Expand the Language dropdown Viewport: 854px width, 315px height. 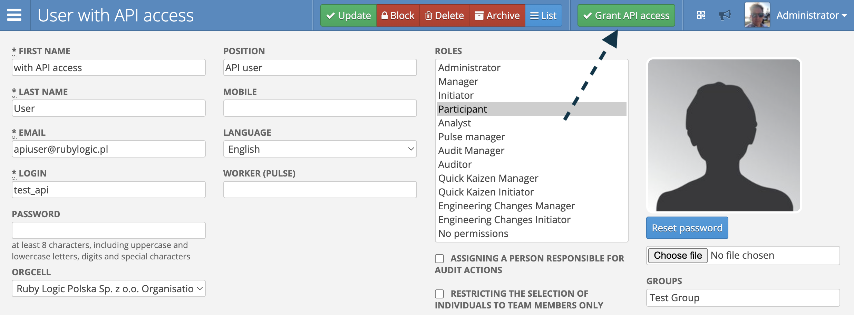point(320,149)
